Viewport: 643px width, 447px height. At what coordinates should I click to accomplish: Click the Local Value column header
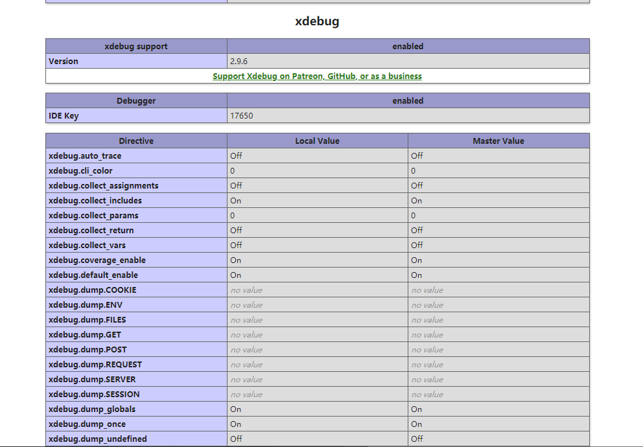[x=318, y=141]
